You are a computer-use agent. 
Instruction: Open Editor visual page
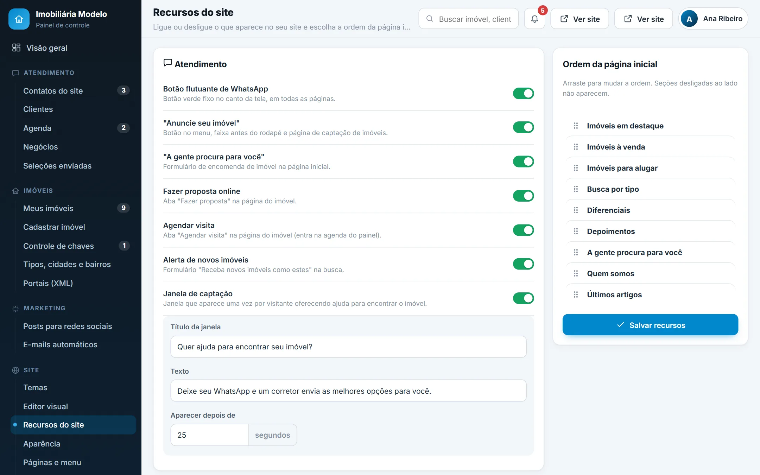73,406
